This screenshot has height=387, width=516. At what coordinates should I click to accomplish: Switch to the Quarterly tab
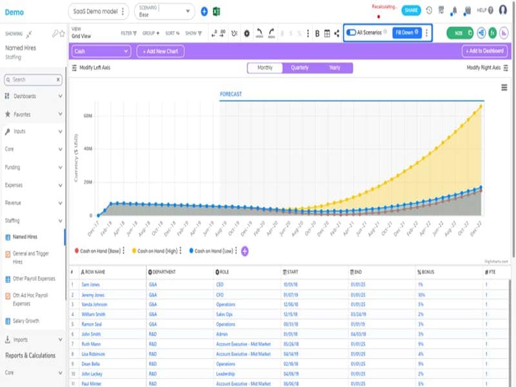coord(299,68)
